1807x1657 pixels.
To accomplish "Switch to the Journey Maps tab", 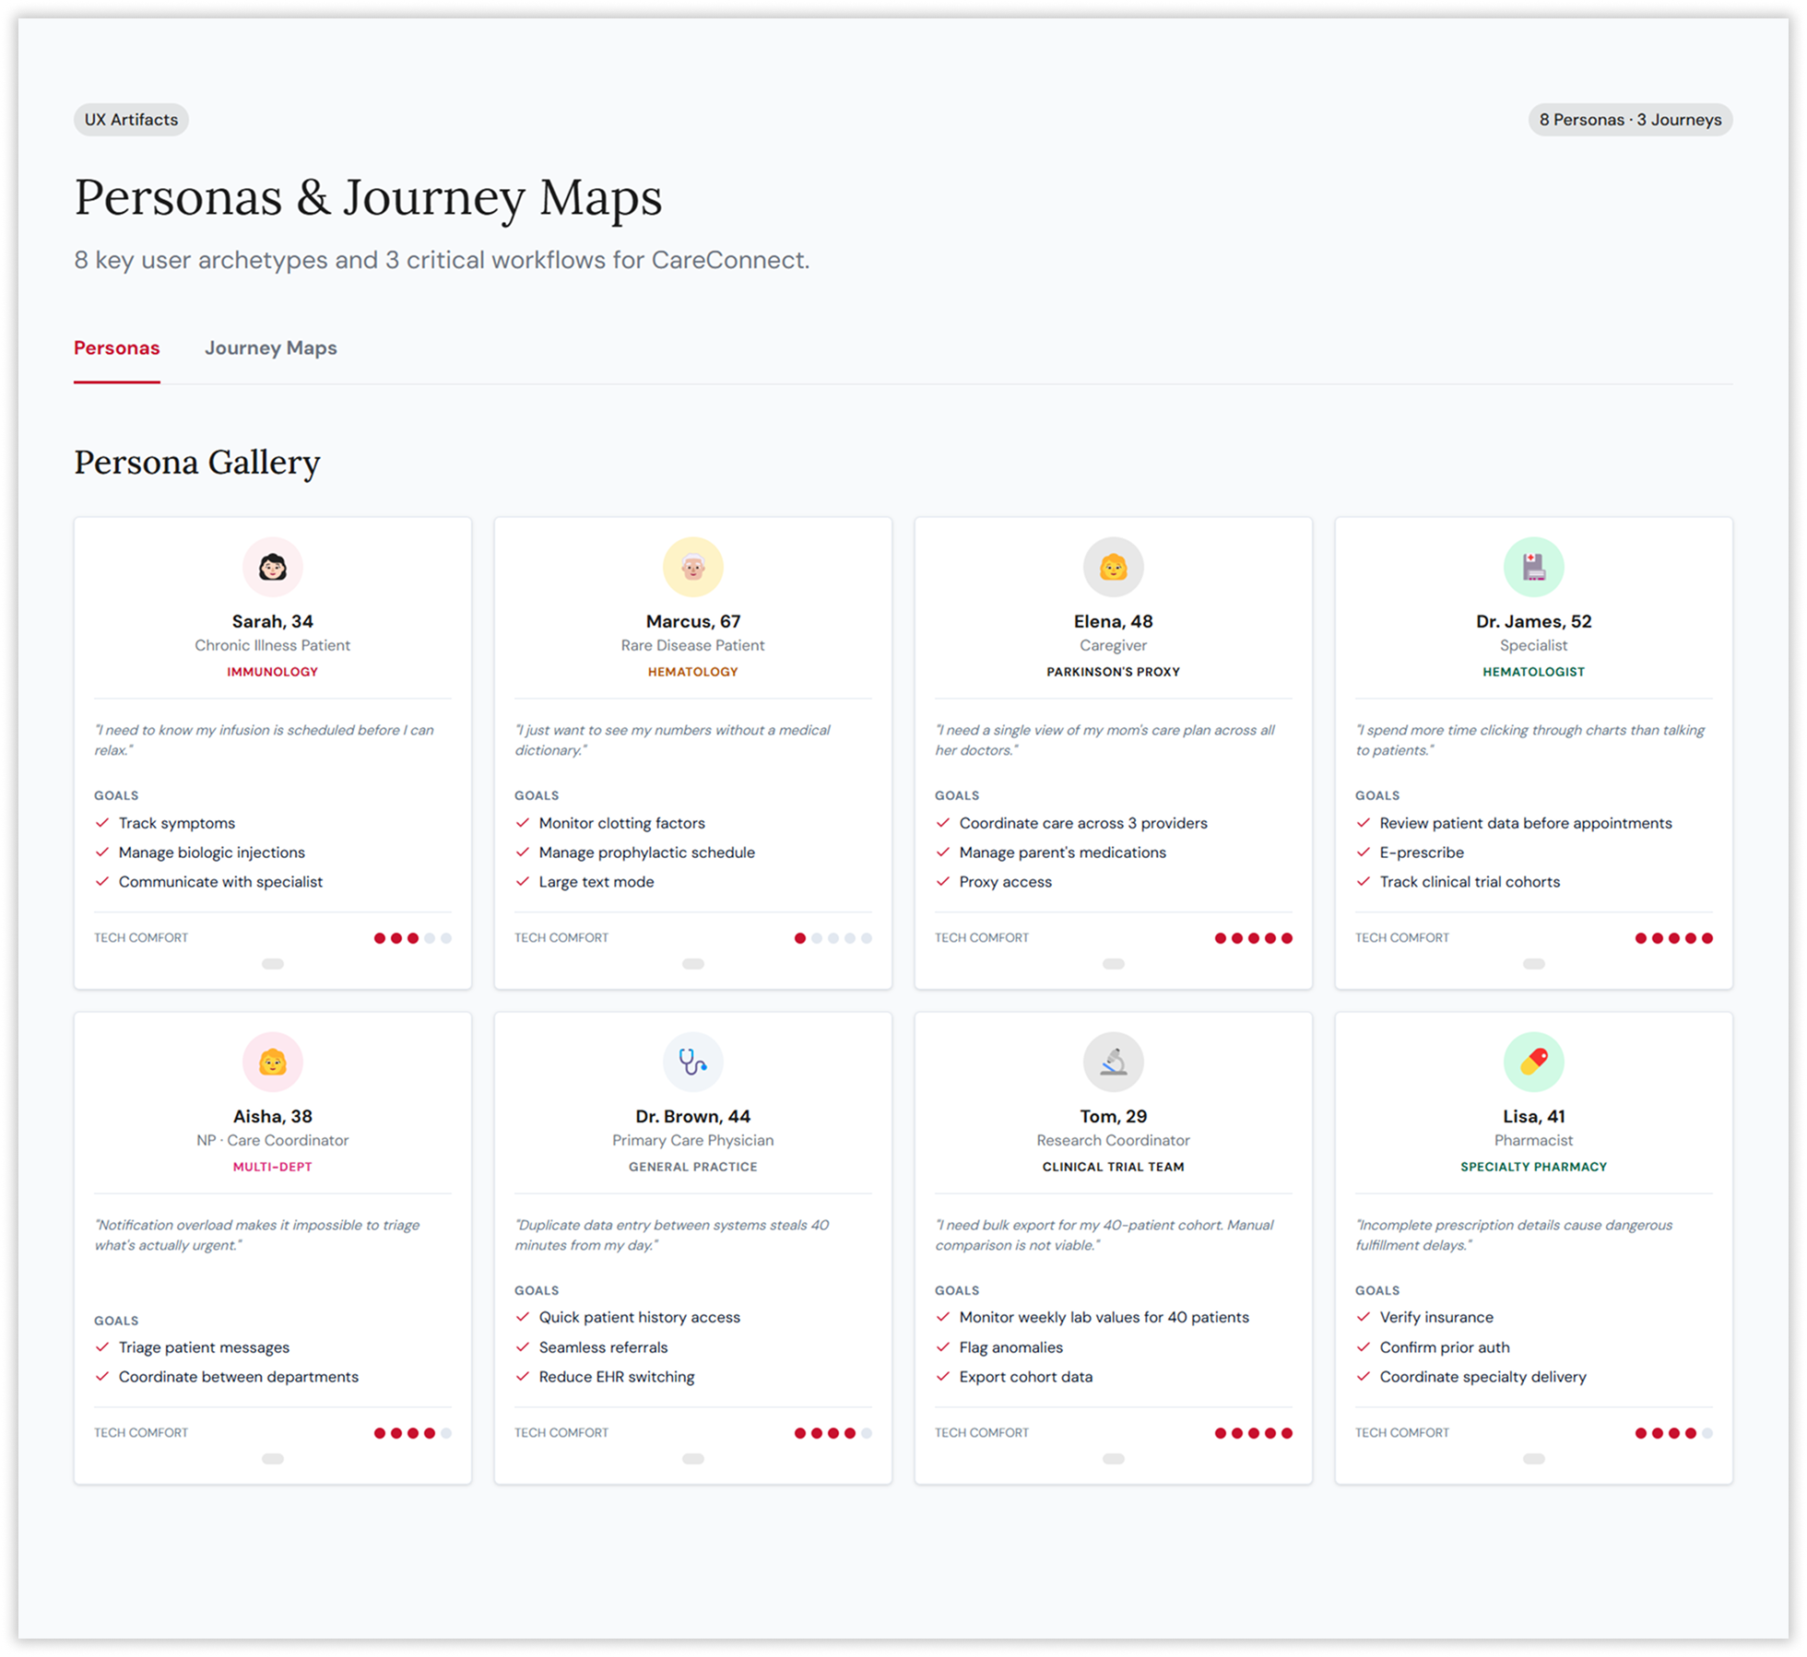I will point(270,348).
